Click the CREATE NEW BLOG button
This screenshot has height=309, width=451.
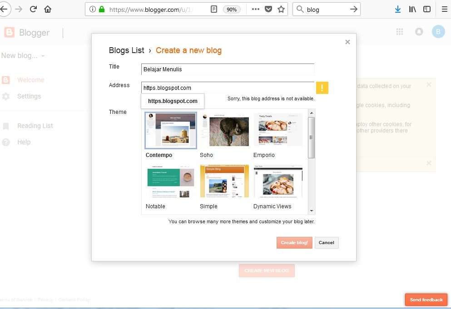pos(267,271)
